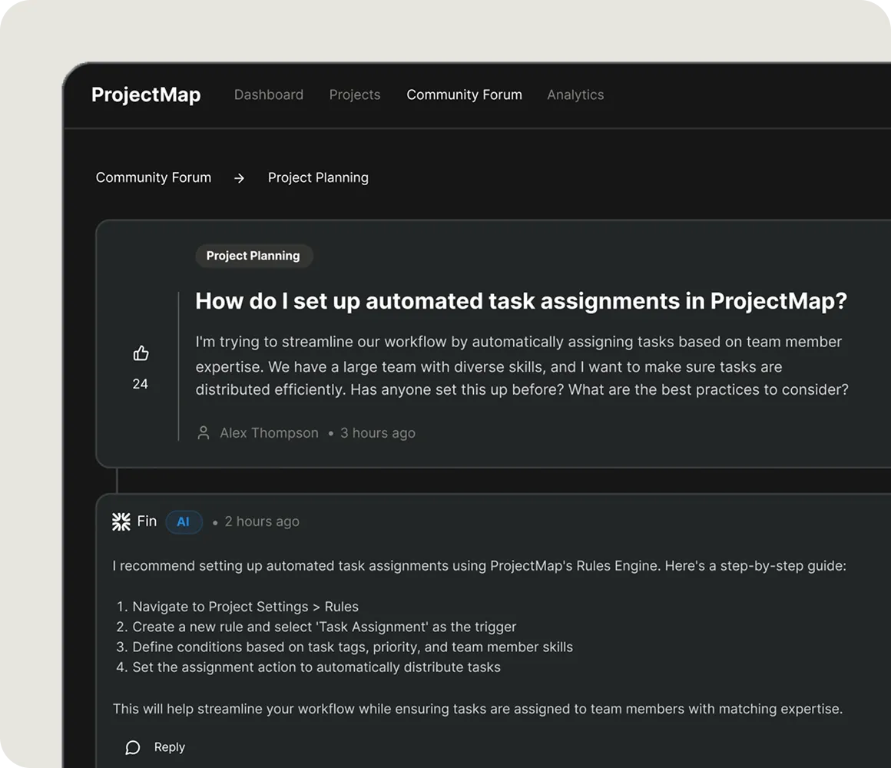Click the ProjectMap logo
Image resolution: width=891 pixels, height=768 pixels.
[x=146, y=94]
